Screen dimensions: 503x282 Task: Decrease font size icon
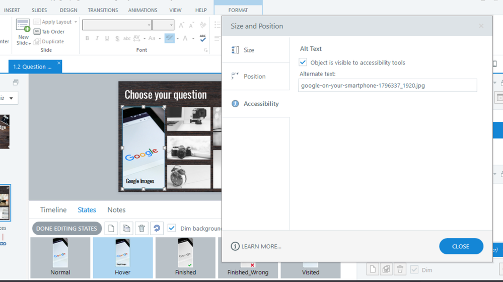point(191,25)
